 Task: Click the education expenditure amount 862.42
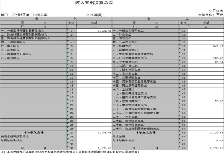216,46
